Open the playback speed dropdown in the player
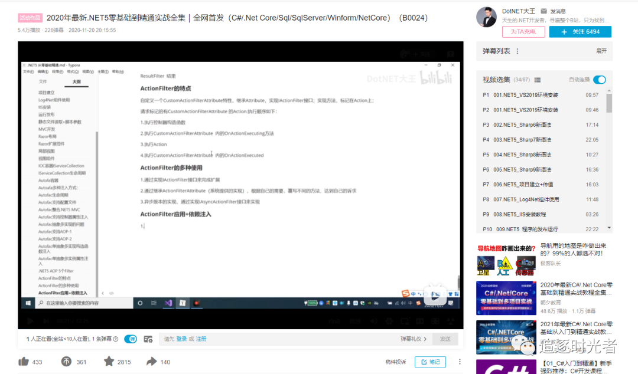The width and height of the screenshot is (638, 374). pos(356,321)
